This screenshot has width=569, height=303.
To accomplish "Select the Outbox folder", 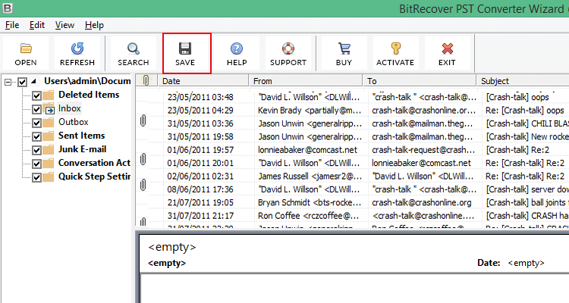I will tap(74, 122).
